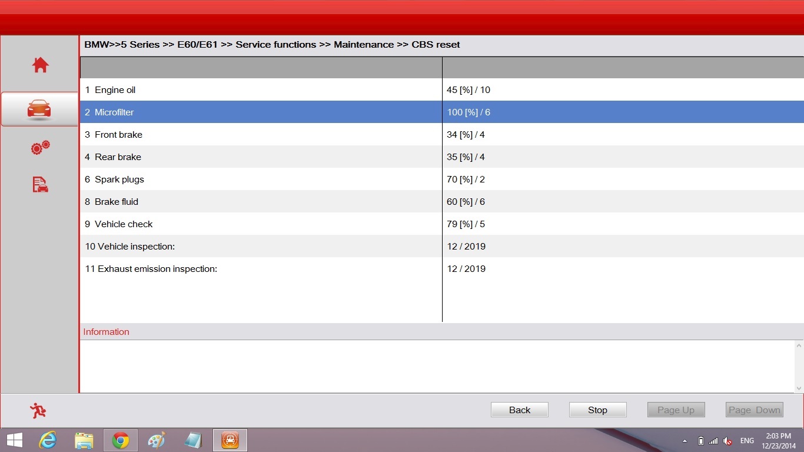The height and width of the screenshot is (452, 804).
Task: Select the Front brake row
Action: (x=441, y=134)
